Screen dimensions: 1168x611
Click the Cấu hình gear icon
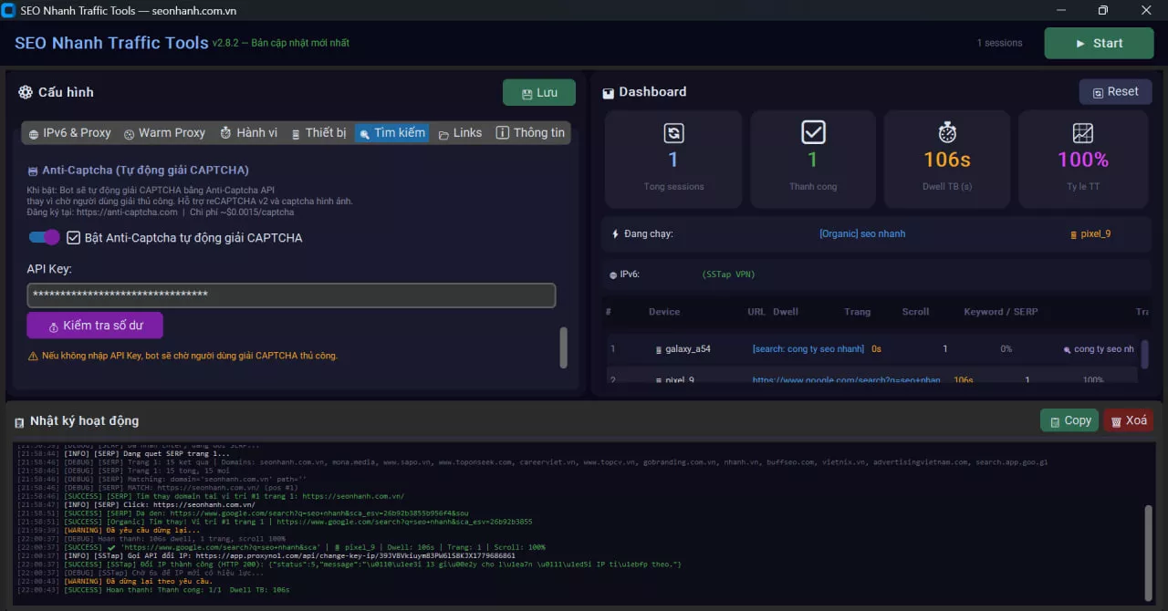[26, 92]
